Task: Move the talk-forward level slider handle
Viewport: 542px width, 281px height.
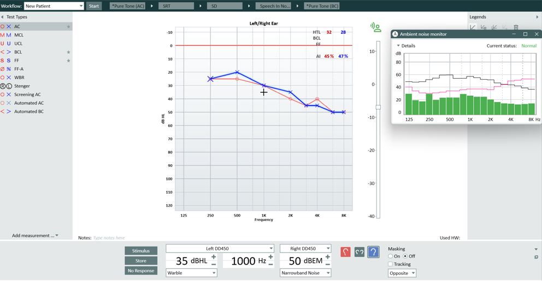Action: coord(378,107)
